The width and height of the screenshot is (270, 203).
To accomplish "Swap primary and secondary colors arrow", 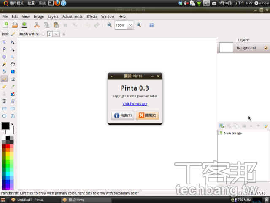I will [x=12, y=123].
